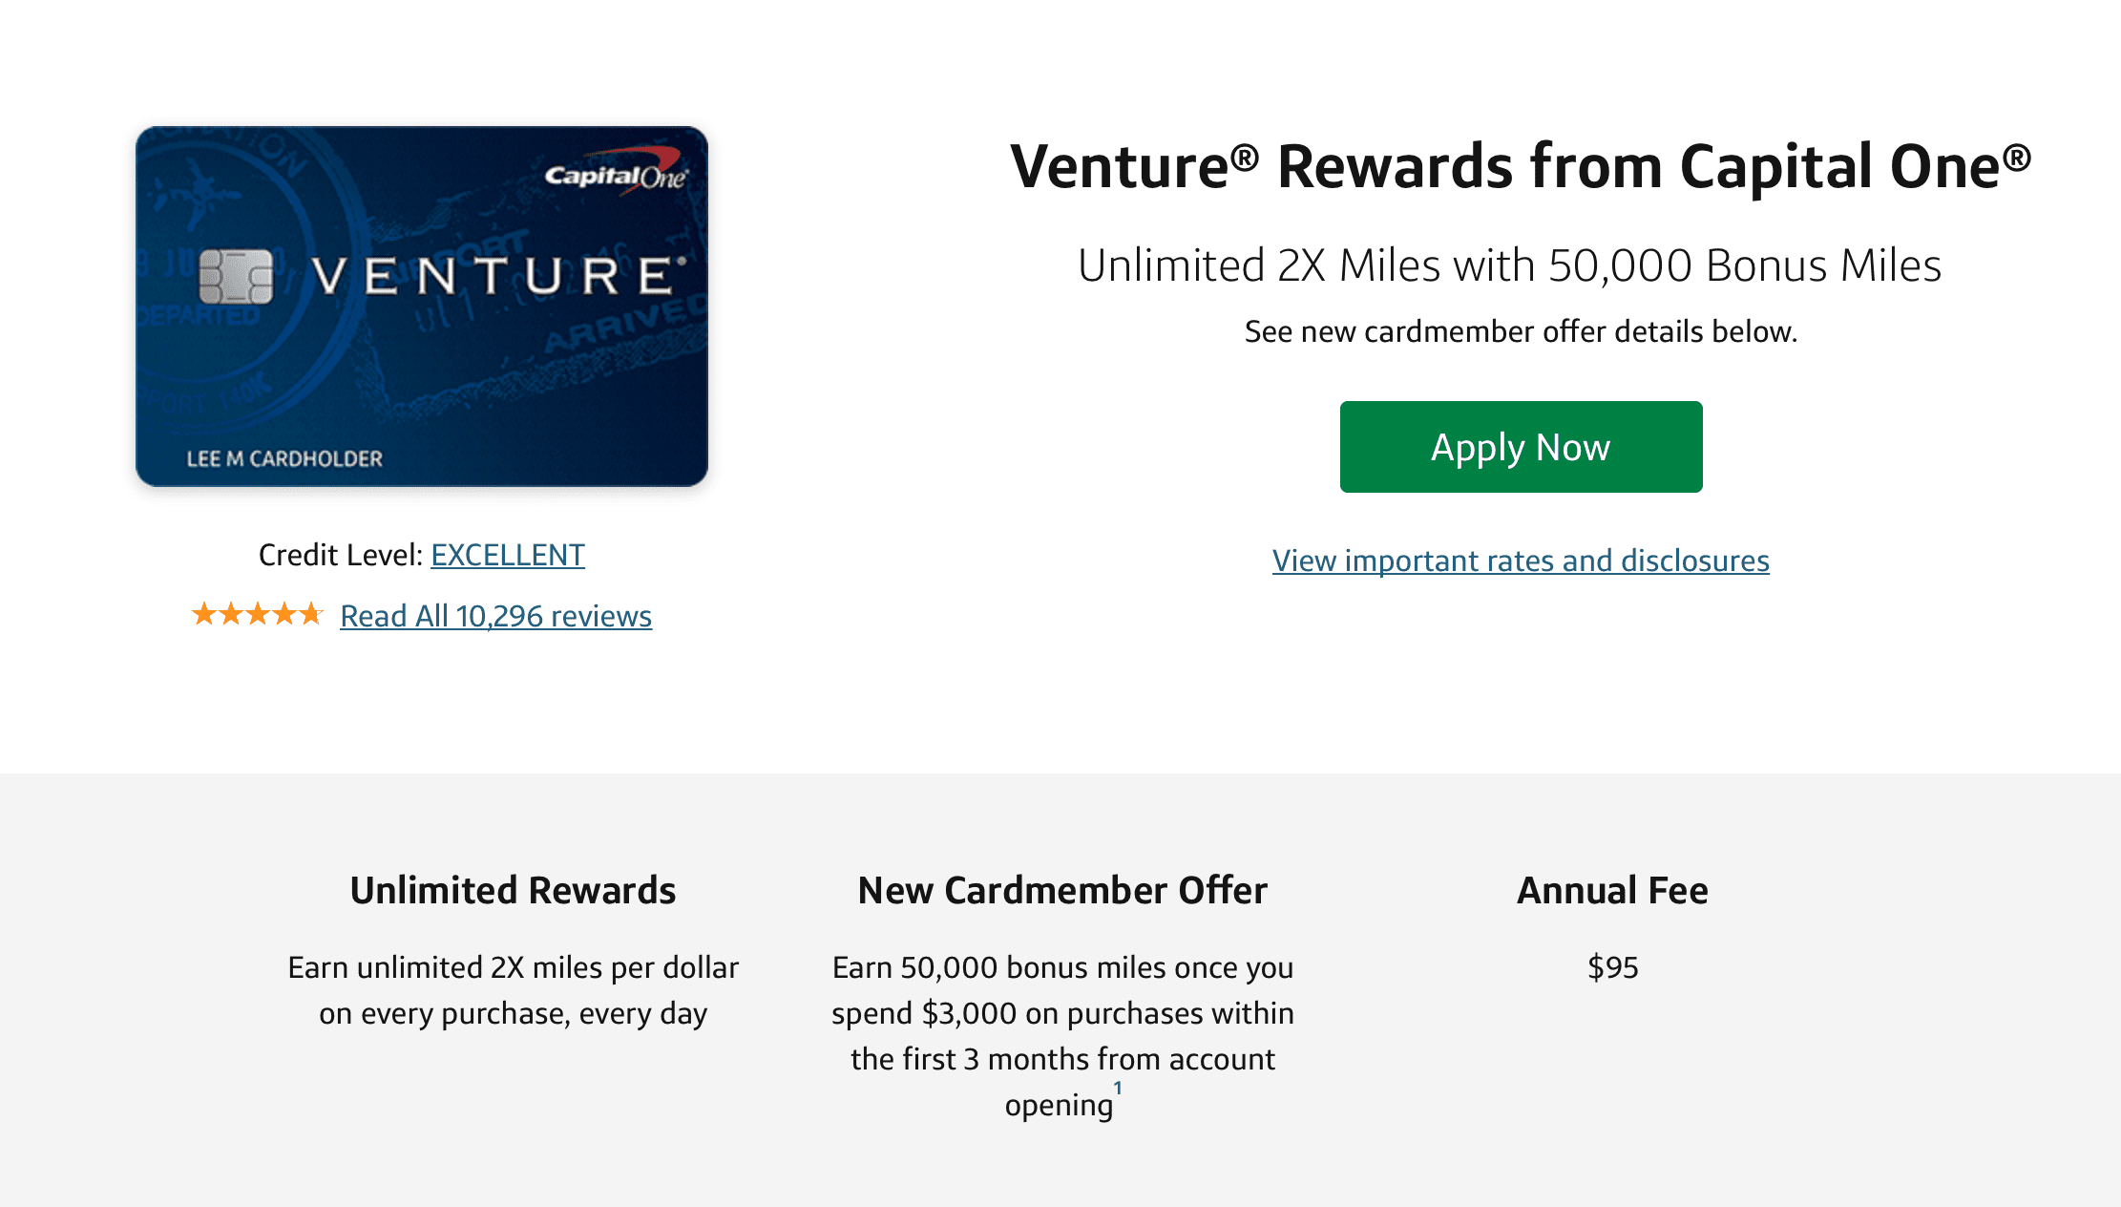Select the New Cardmember Offer heading
The height and width of the screenshot is (1207, 2121).
point(1061,890)
